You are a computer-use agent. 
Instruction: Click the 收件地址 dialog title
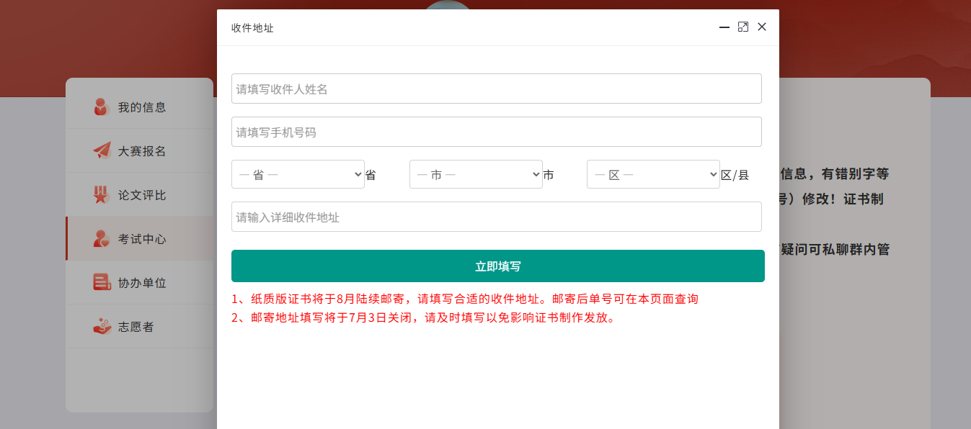coord(252,28)
